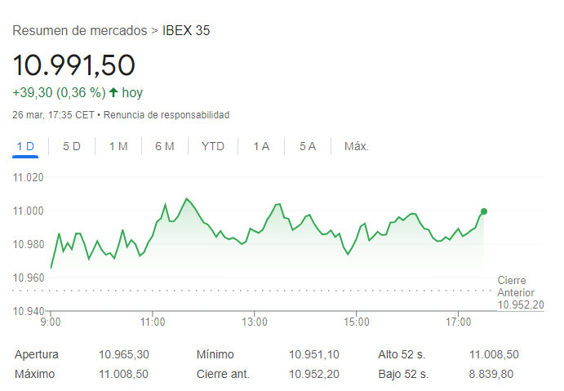The image size is (564, 391).
Task: Click the Cierre Anterior label on chart
Action: tap(516, 287)
